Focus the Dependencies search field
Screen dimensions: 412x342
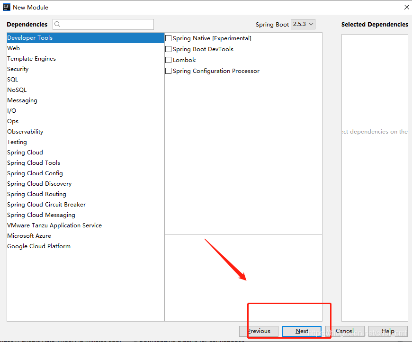point(103,25)
